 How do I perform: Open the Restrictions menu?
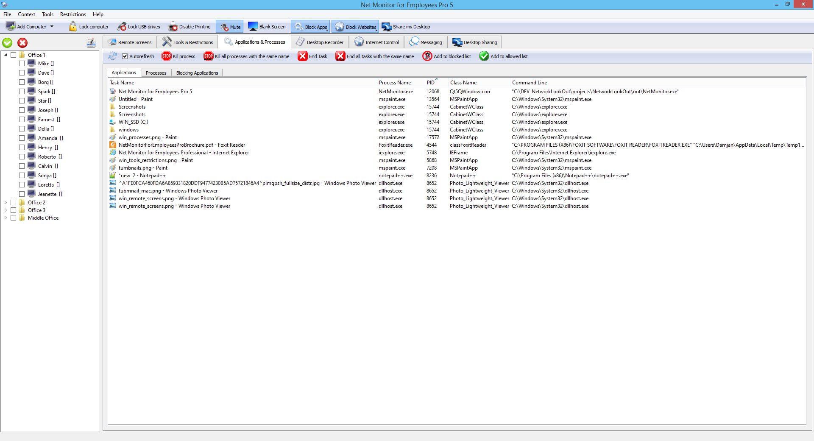click(x=73, y=14)
